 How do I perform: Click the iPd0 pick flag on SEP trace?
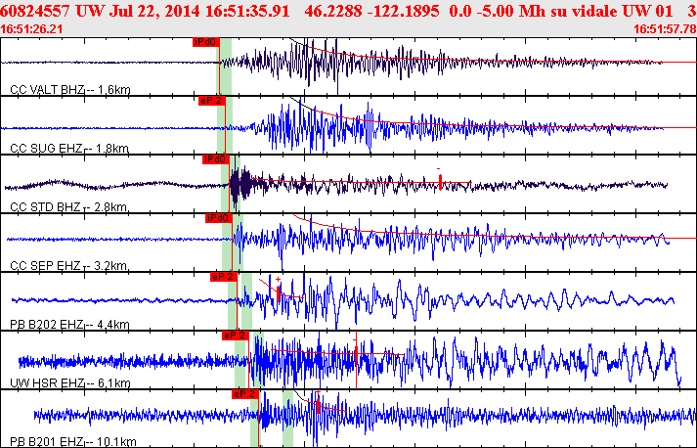coord(218,218)
